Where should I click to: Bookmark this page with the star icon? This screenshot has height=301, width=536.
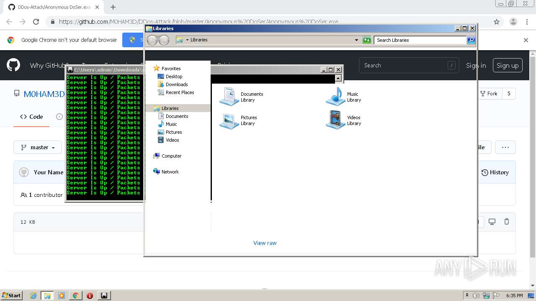(497, 22)
